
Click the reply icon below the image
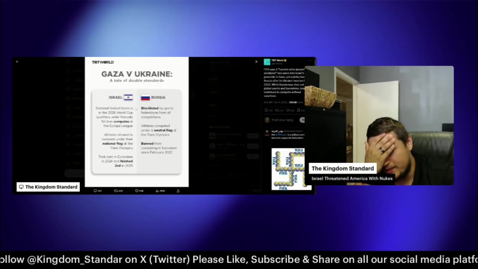(x=95, y=191)
